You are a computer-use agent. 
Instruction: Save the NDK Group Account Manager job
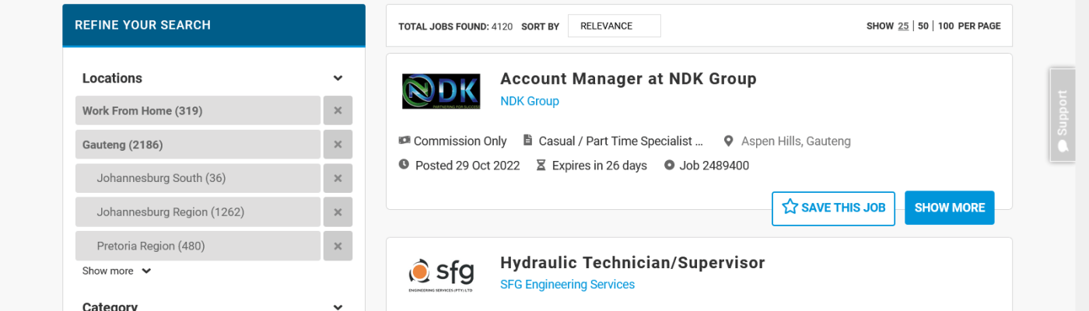coord(833,208)
